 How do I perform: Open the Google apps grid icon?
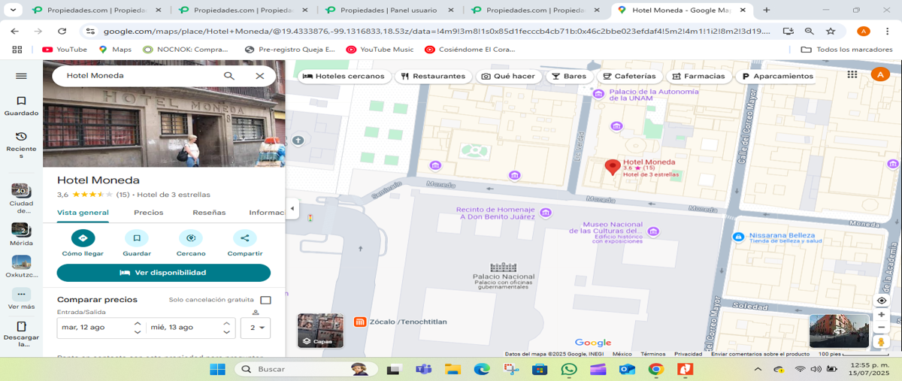pos(852,74)
